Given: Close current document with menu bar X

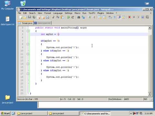Looking at the screenshot, I should click(151, 13).
